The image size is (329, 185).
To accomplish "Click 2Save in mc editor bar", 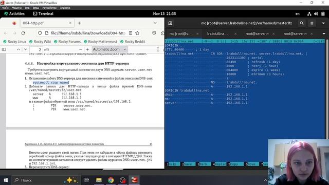I will [188, 164].
